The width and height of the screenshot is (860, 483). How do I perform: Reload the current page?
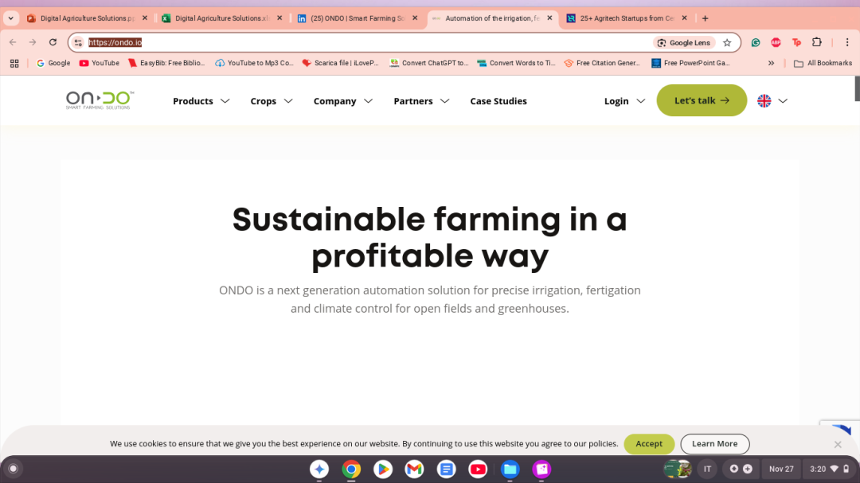pos(53,42)
